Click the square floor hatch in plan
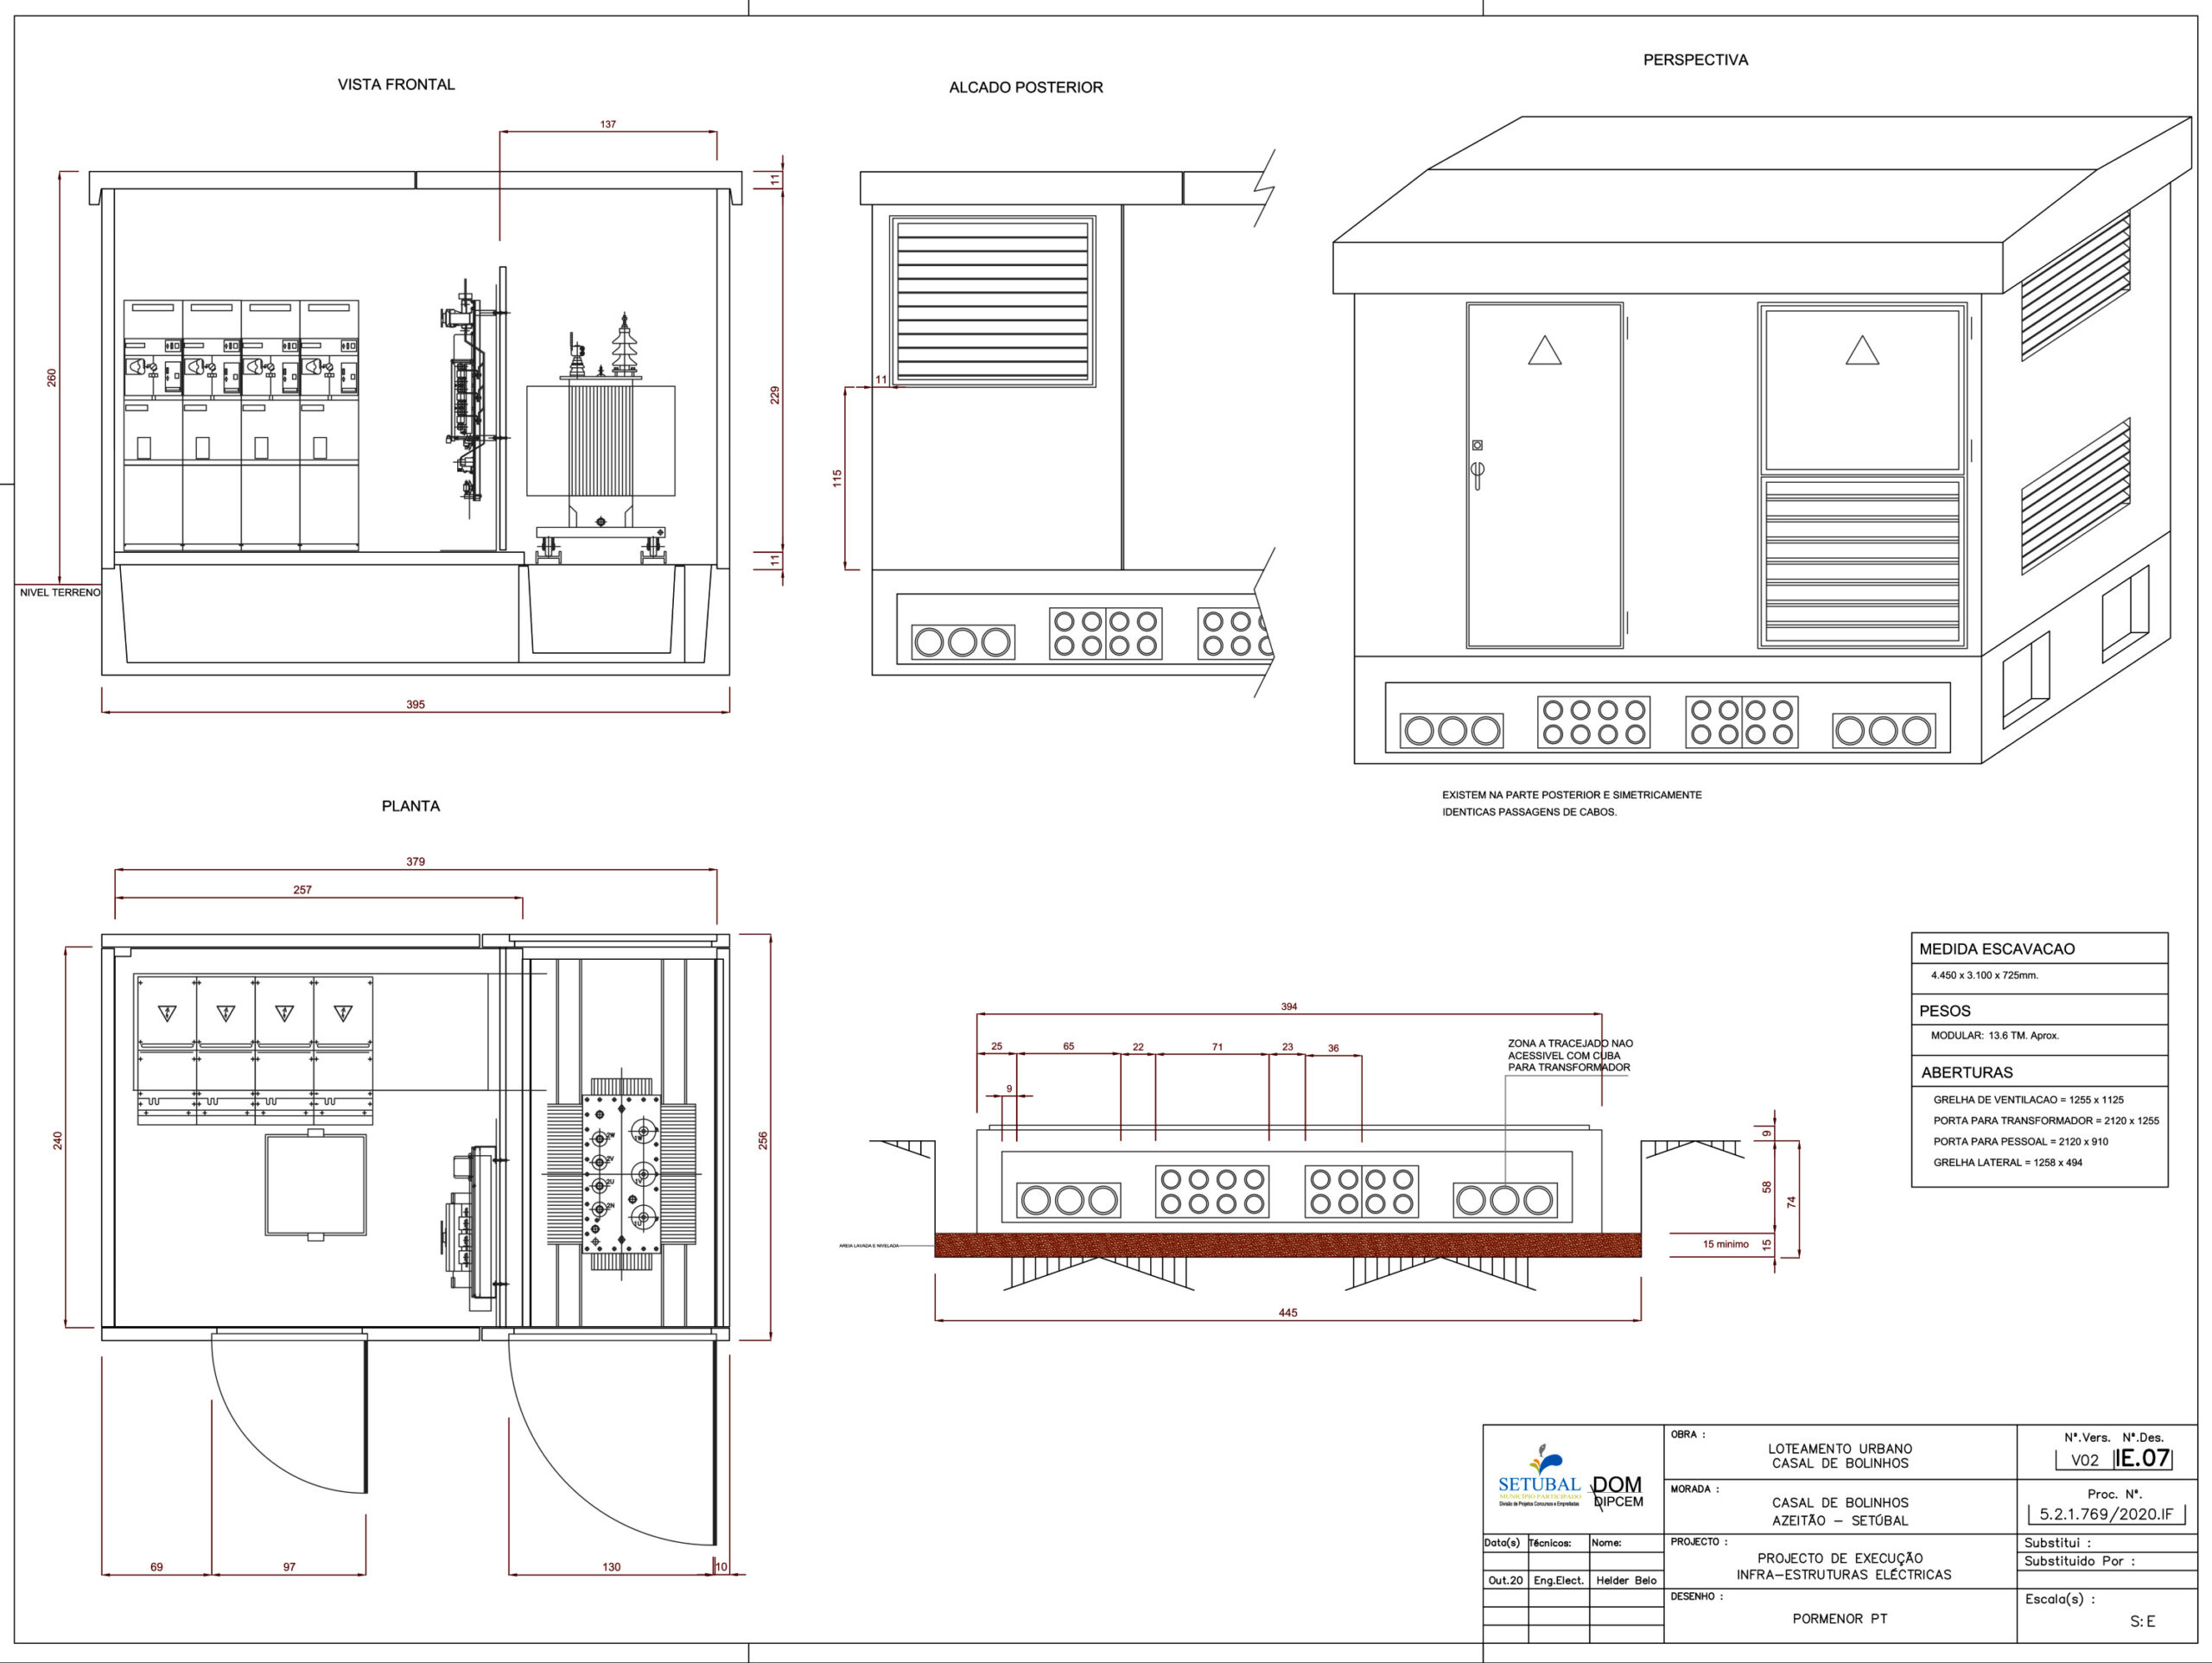Image resolution: width=2212 pixels, height=1663 pixels. coord(315,1185)
